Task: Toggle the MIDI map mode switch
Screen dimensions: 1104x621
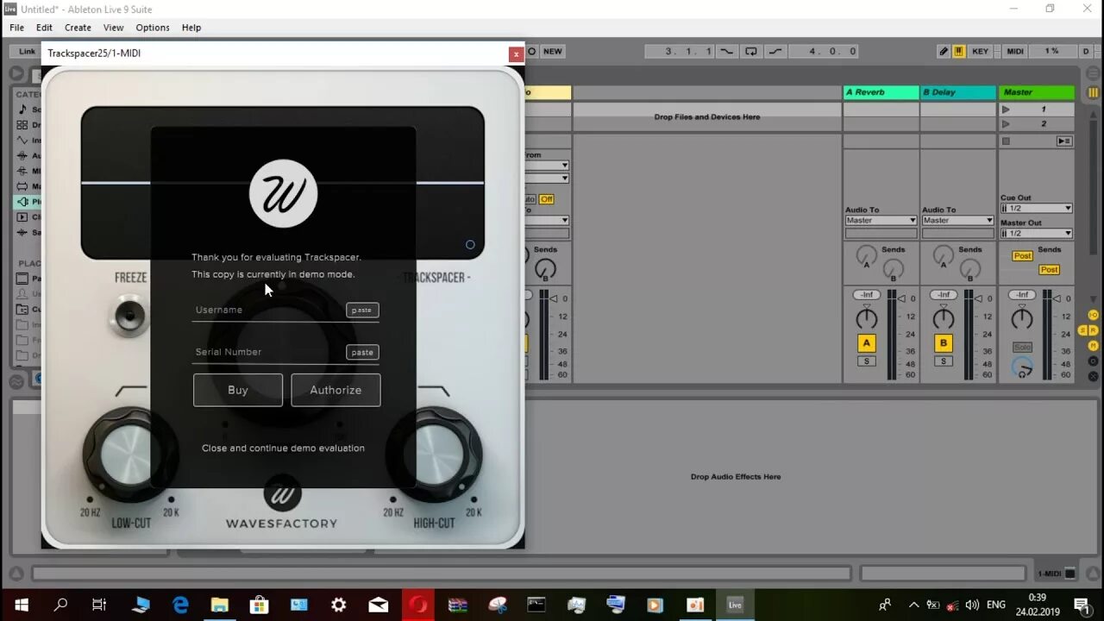Action: (x=1015, y=51)
